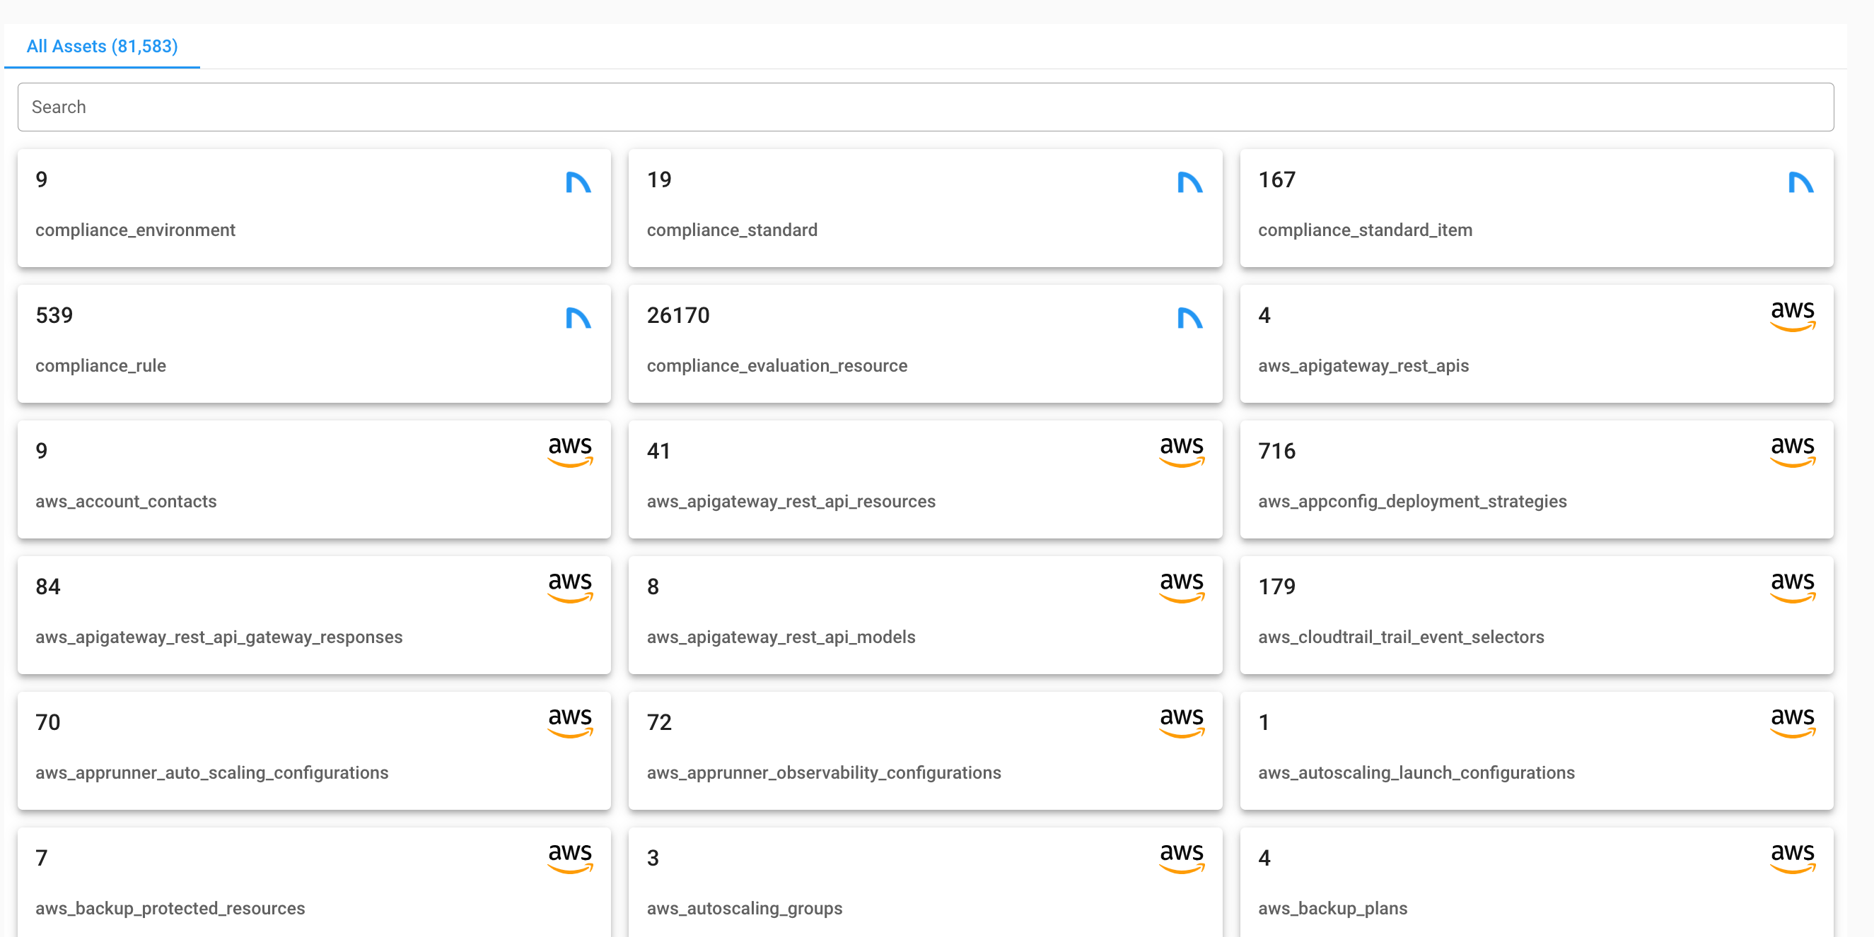1874x937 pixels.
Task: Open the aws_backup_plans card label
Action: click(1332, 908)
